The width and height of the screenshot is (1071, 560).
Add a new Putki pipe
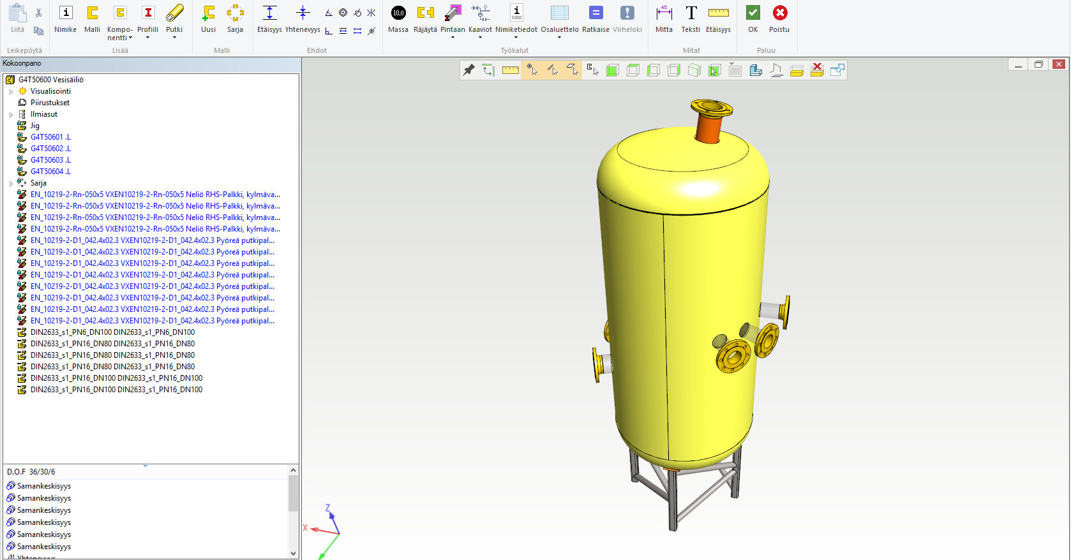point(174,18)
